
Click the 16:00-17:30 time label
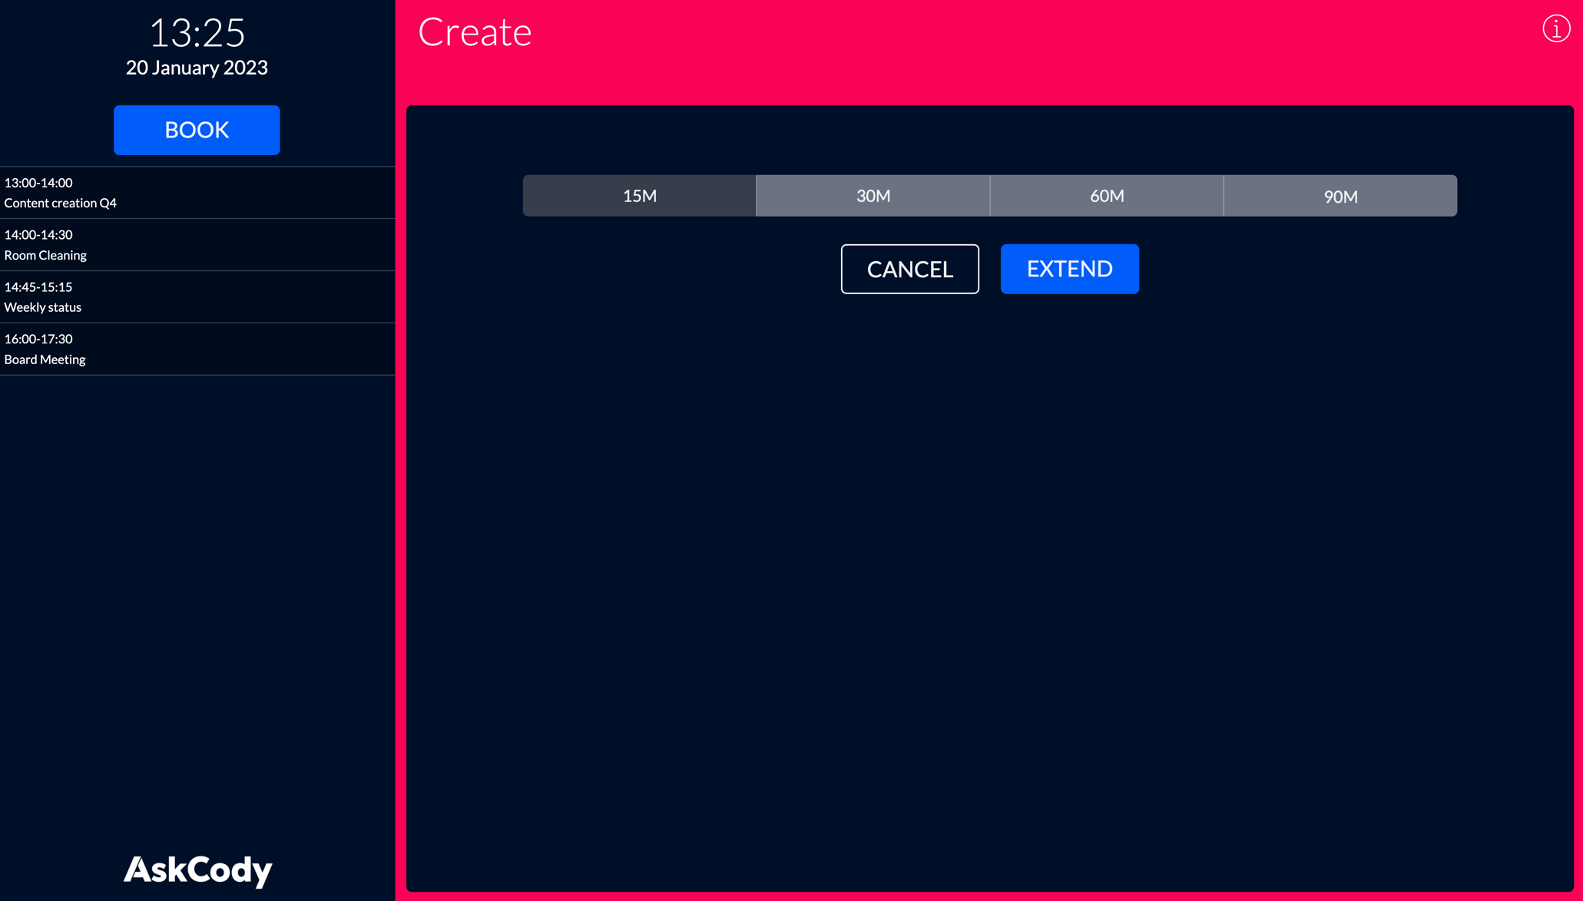pyautogui.click(x=38, y=338)
